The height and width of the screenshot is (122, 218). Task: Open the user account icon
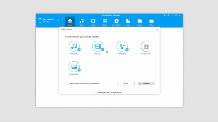pos(165,15)
